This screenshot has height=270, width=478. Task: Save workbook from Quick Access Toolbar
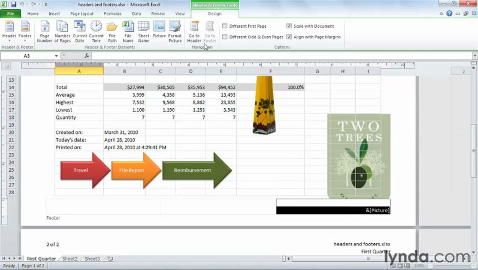coord(14,4)
